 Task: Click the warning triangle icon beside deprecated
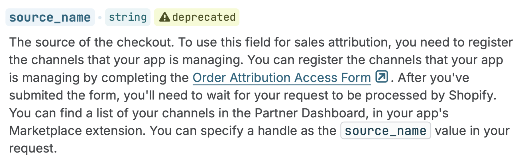pyautogui.click(x=165, y=17)
